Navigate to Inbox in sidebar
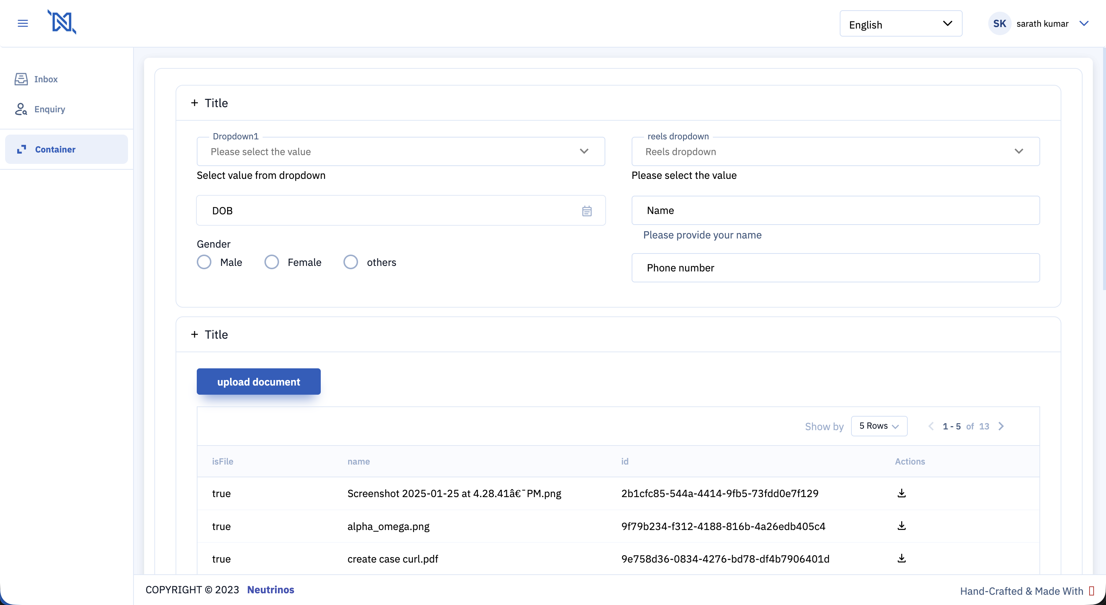 click(46, 79)
